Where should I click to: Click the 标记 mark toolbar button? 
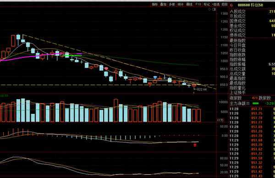tap(207, 5)
